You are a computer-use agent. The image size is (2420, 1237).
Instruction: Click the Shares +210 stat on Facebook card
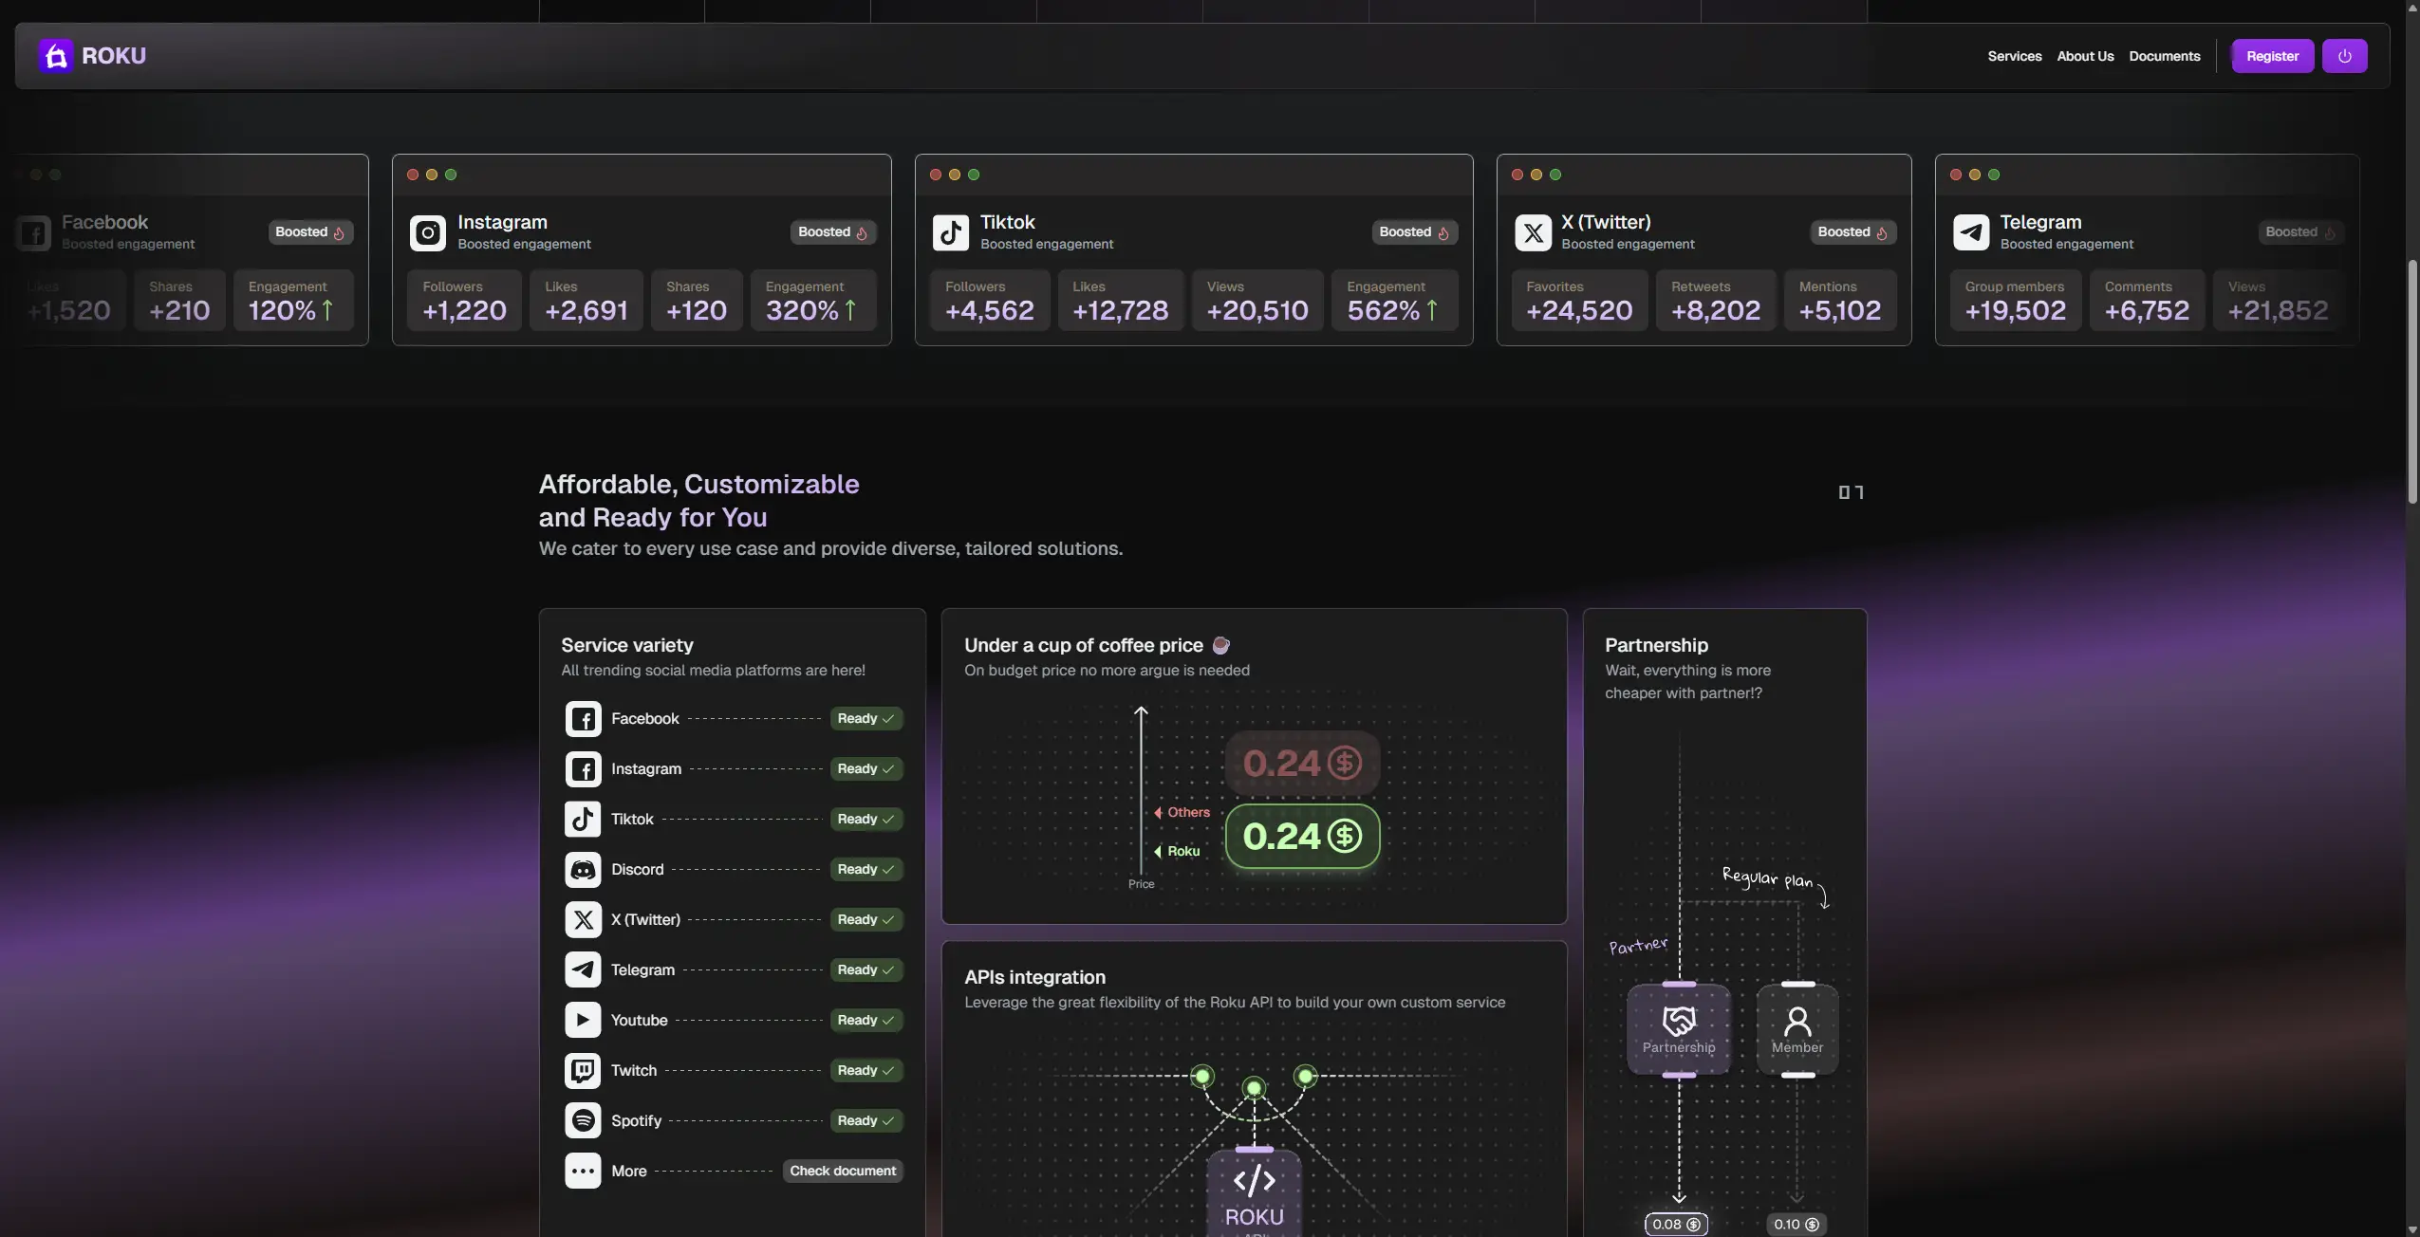tap(179, 301)
